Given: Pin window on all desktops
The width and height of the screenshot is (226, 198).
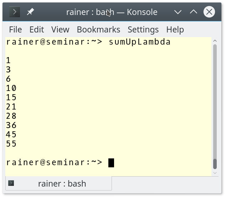Looking at the screenshot, I should coord(30,12).
